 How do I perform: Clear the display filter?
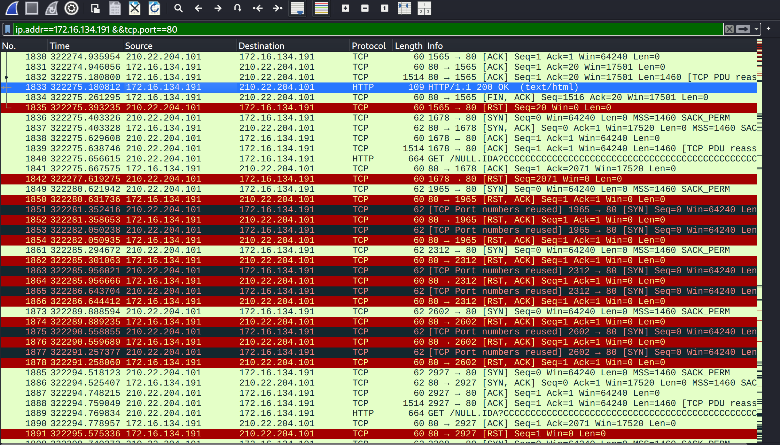pos(729,29)
